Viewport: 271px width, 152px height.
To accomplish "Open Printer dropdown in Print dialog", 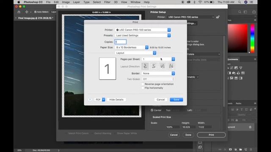I will pos(143,30).
